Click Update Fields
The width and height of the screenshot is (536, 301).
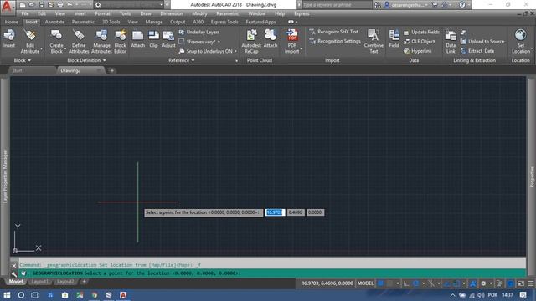[x=421, y=32]
